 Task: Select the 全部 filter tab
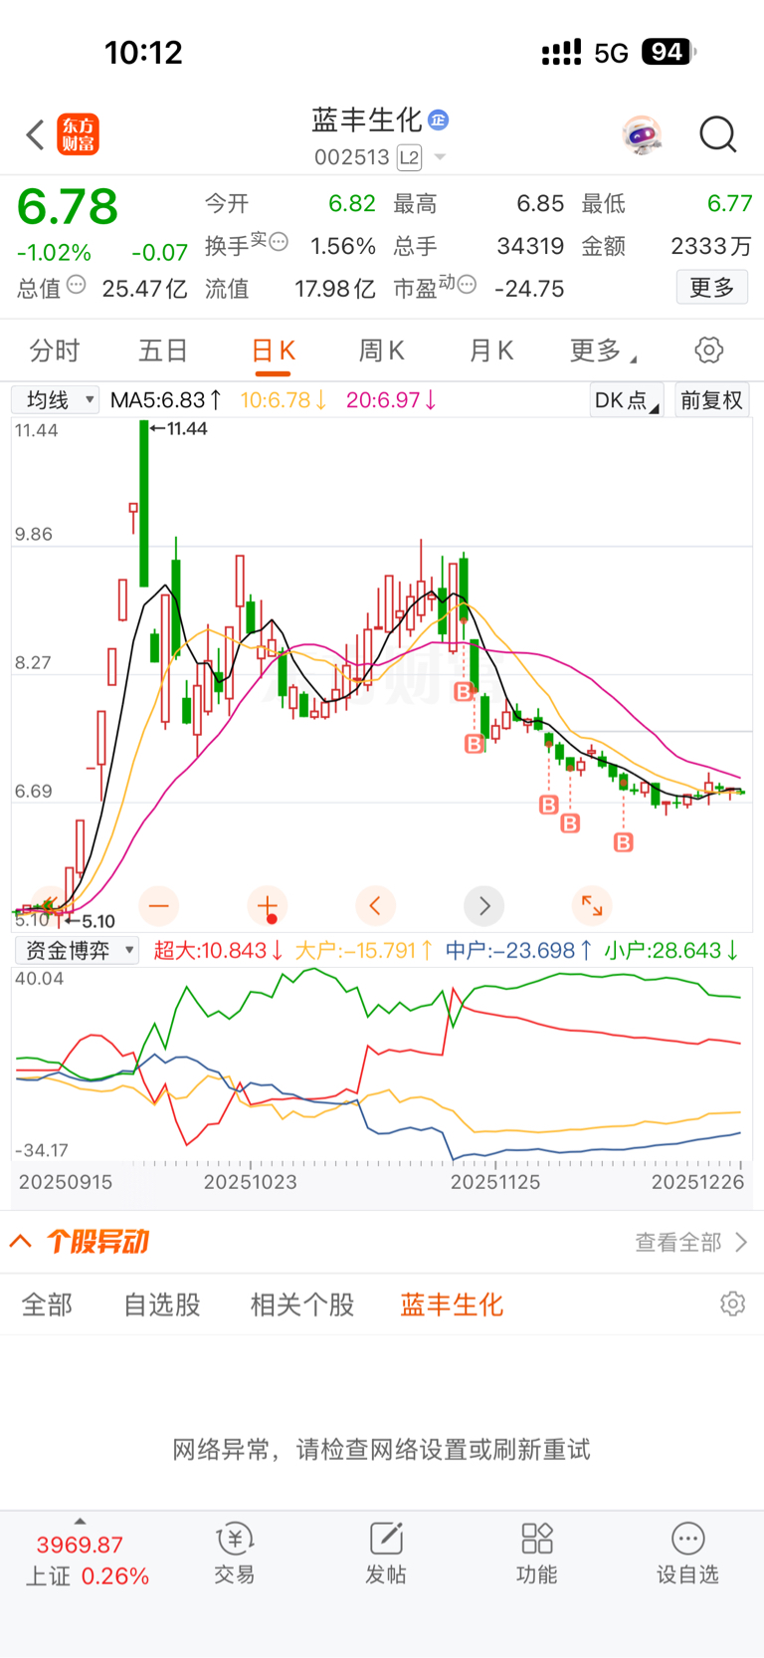(48, 1304)
